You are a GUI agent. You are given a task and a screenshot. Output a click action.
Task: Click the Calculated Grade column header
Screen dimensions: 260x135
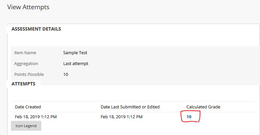(203, 107)
